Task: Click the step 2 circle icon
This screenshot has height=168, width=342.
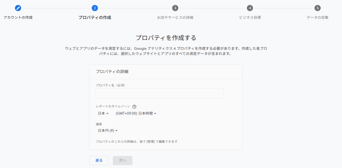Action: coord(95,8)
